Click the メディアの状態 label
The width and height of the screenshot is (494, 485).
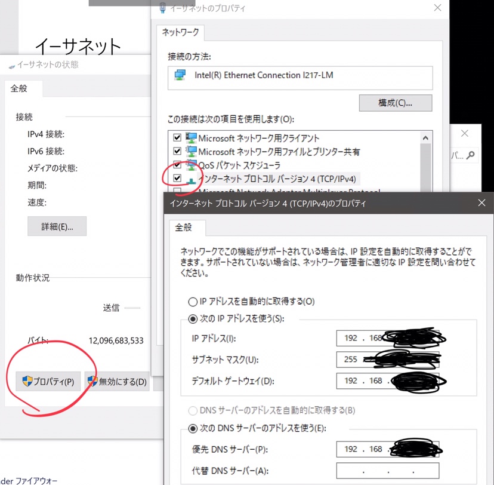coord(53,168)
